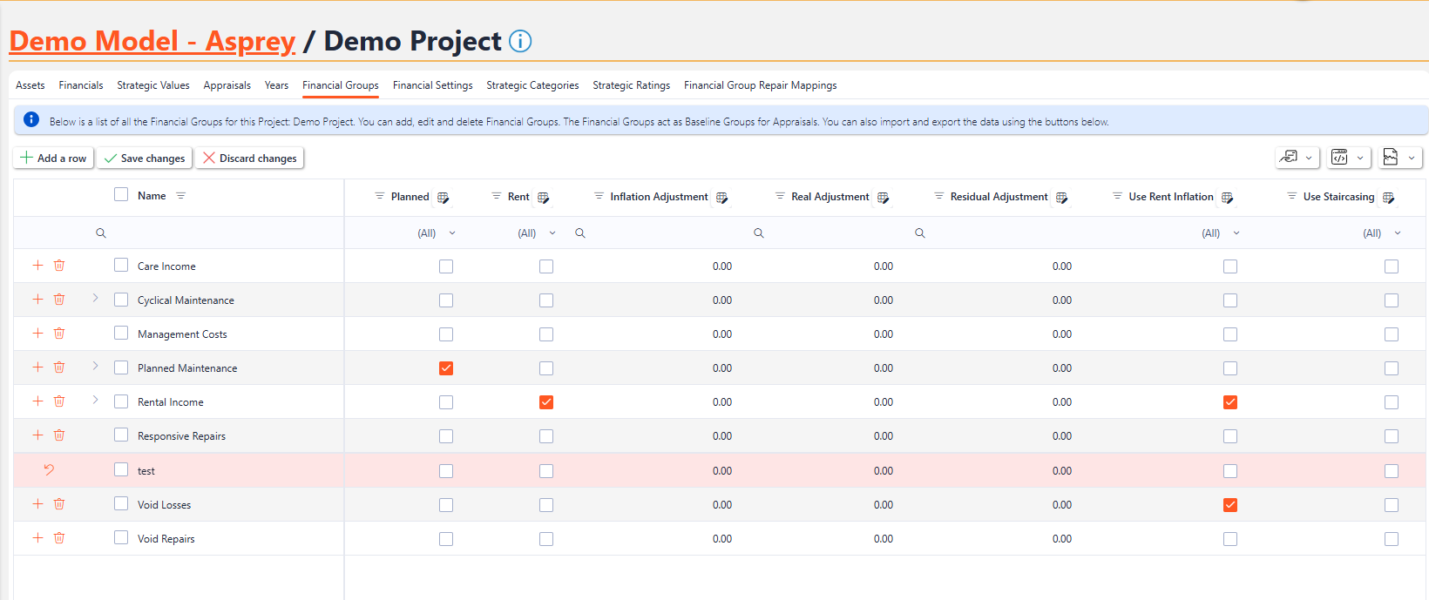Click the trash icon for Void Repairs
Viewport: 1429px width, 600px height.
59,538
